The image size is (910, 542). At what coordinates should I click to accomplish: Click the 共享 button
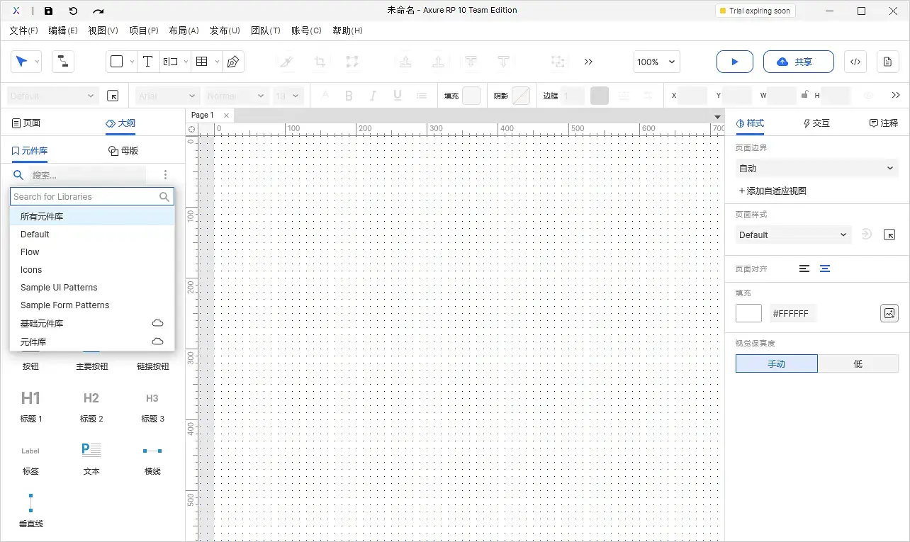click(x=799, y=62)
